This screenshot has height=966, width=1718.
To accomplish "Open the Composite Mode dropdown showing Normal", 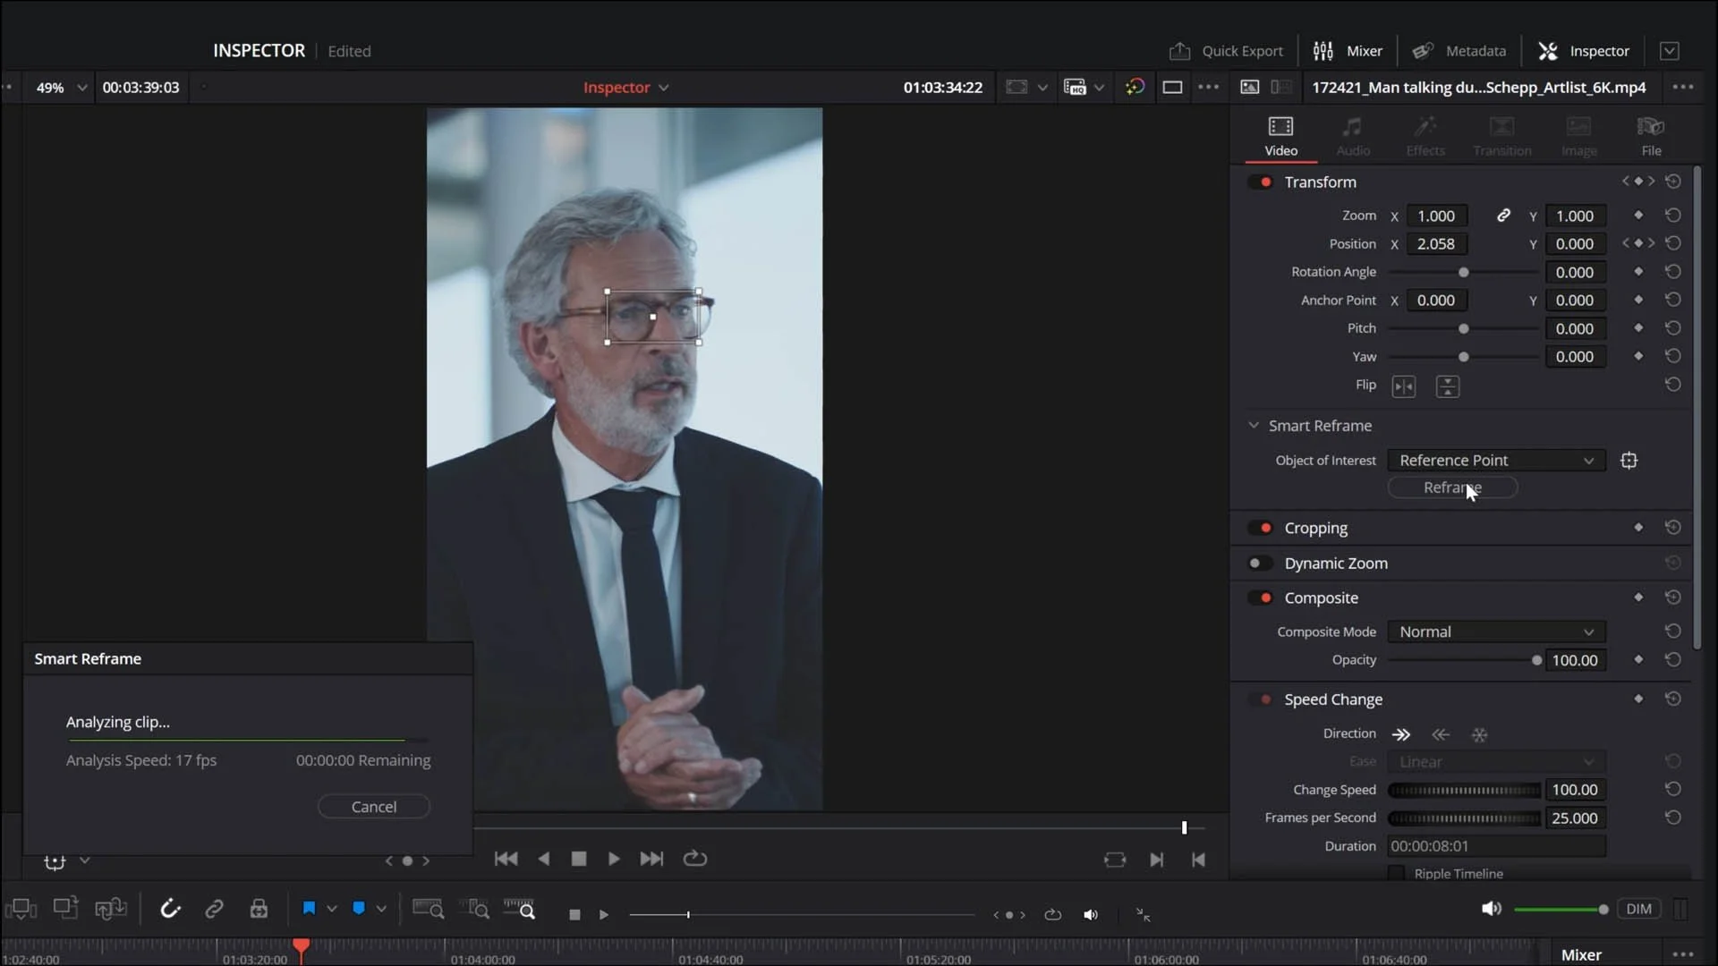I will tap(1495, 631).
